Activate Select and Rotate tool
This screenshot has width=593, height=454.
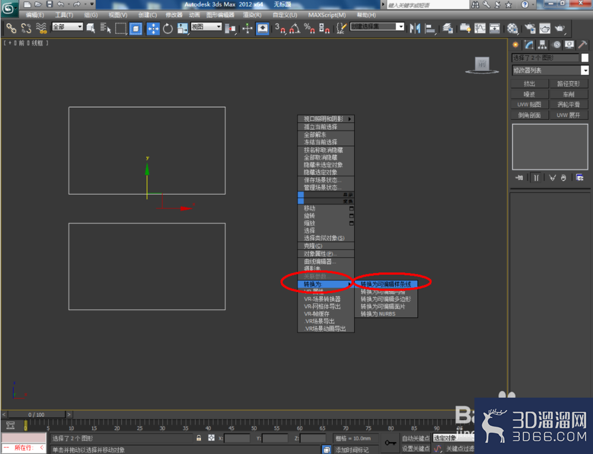(168, 28)
